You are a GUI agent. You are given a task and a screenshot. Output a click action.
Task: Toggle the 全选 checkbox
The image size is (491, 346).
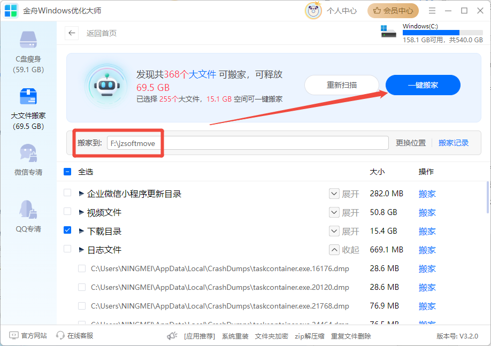pyautogui.click(x=67, y=172)
